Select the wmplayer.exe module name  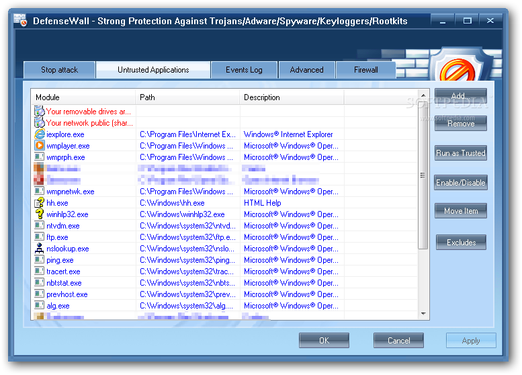coord(68,146)
